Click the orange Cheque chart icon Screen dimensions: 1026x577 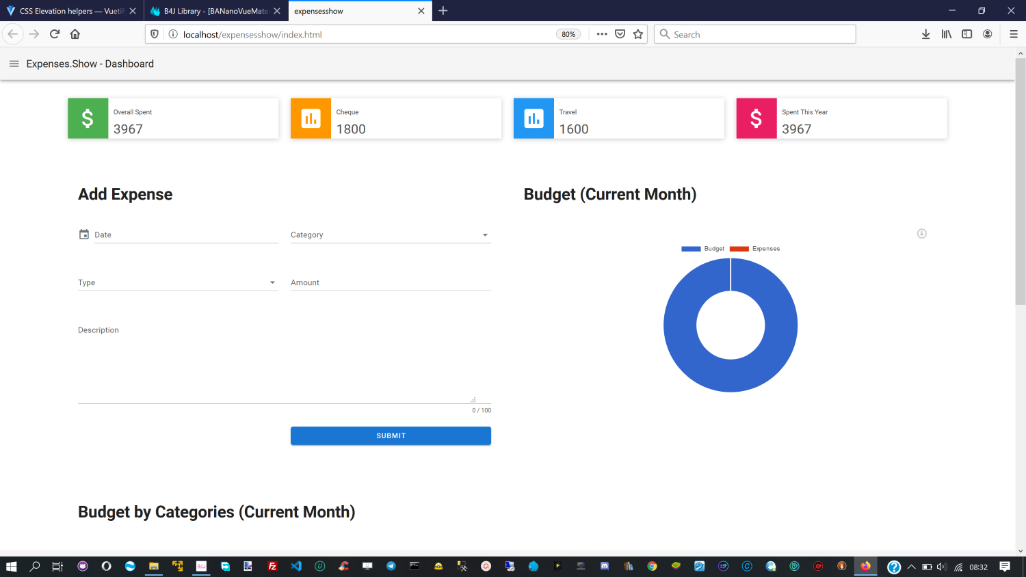coord(311,118)
